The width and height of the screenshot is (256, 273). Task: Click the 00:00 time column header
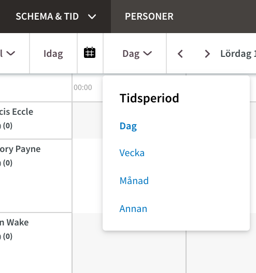[83, 87]
